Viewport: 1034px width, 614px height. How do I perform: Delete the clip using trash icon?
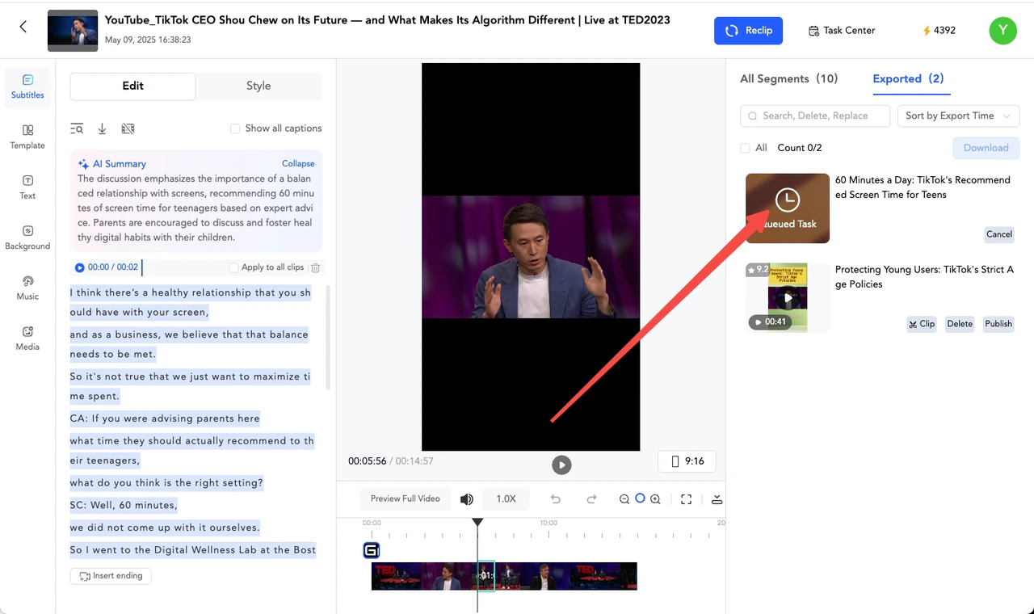click(316, 267)
